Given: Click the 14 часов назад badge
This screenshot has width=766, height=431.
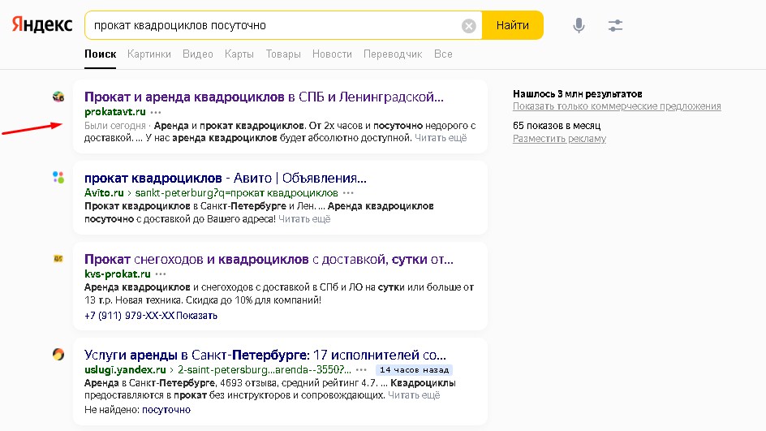Looking at the screenshot, I should [x=415, y=370].
